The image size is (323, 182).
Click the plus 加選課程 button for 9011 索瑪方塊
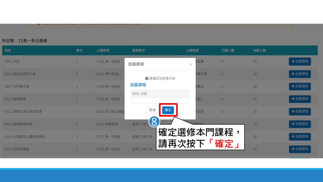pos(300,112)
